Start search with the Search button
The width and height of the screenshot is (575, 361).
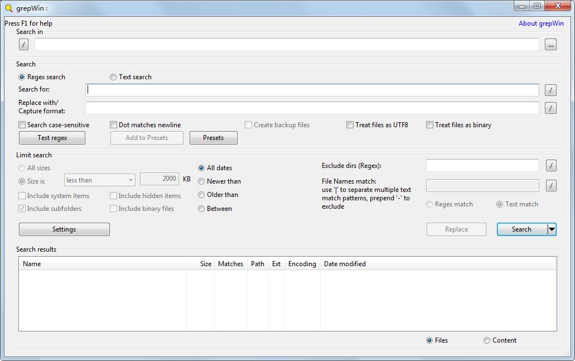522,229
